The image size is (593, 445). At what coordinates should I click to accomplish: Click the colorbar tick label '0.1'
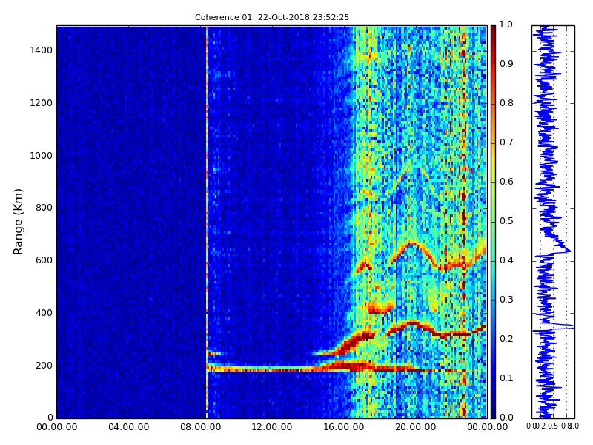coord(506,378)
